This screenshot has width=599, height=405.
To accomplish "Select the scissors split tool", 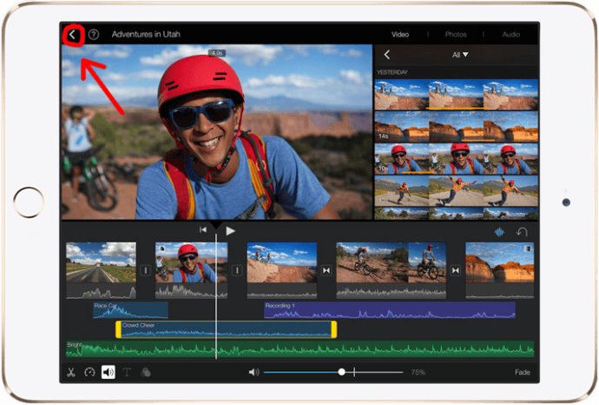I will [x=71, y=372].
